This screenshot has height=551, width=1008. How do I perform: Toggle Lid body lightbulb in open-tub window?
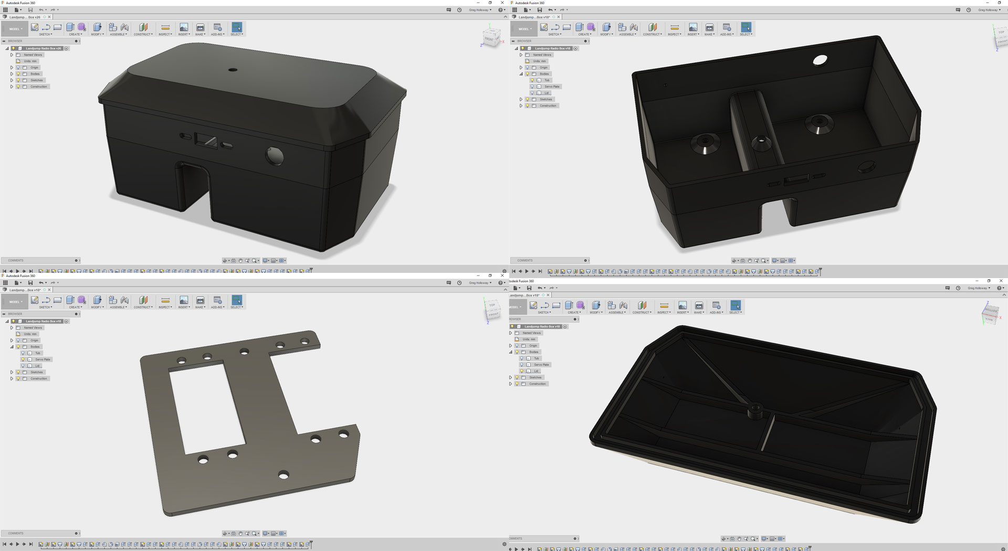(x=532, y=93)
